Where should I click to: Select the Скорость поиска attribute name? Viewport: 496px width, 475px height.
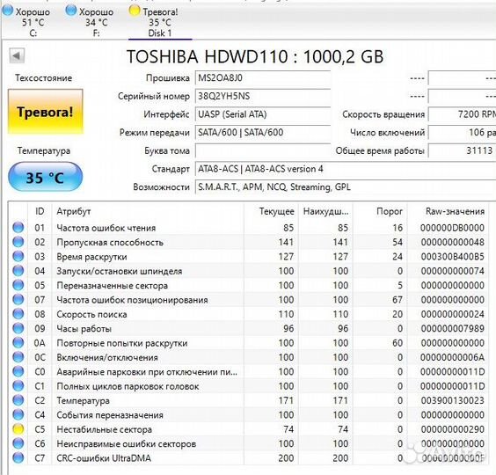[91, 314]
